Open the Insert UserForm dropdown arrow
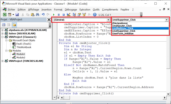Image resolution: width=171 pixels, height=104 pixels. click(13, 14)
